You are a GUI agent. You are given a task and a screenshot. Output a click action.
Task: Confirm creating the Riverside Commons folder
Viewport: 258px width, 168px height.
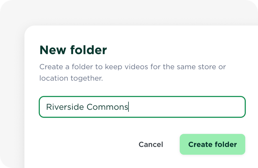point(212,144)
